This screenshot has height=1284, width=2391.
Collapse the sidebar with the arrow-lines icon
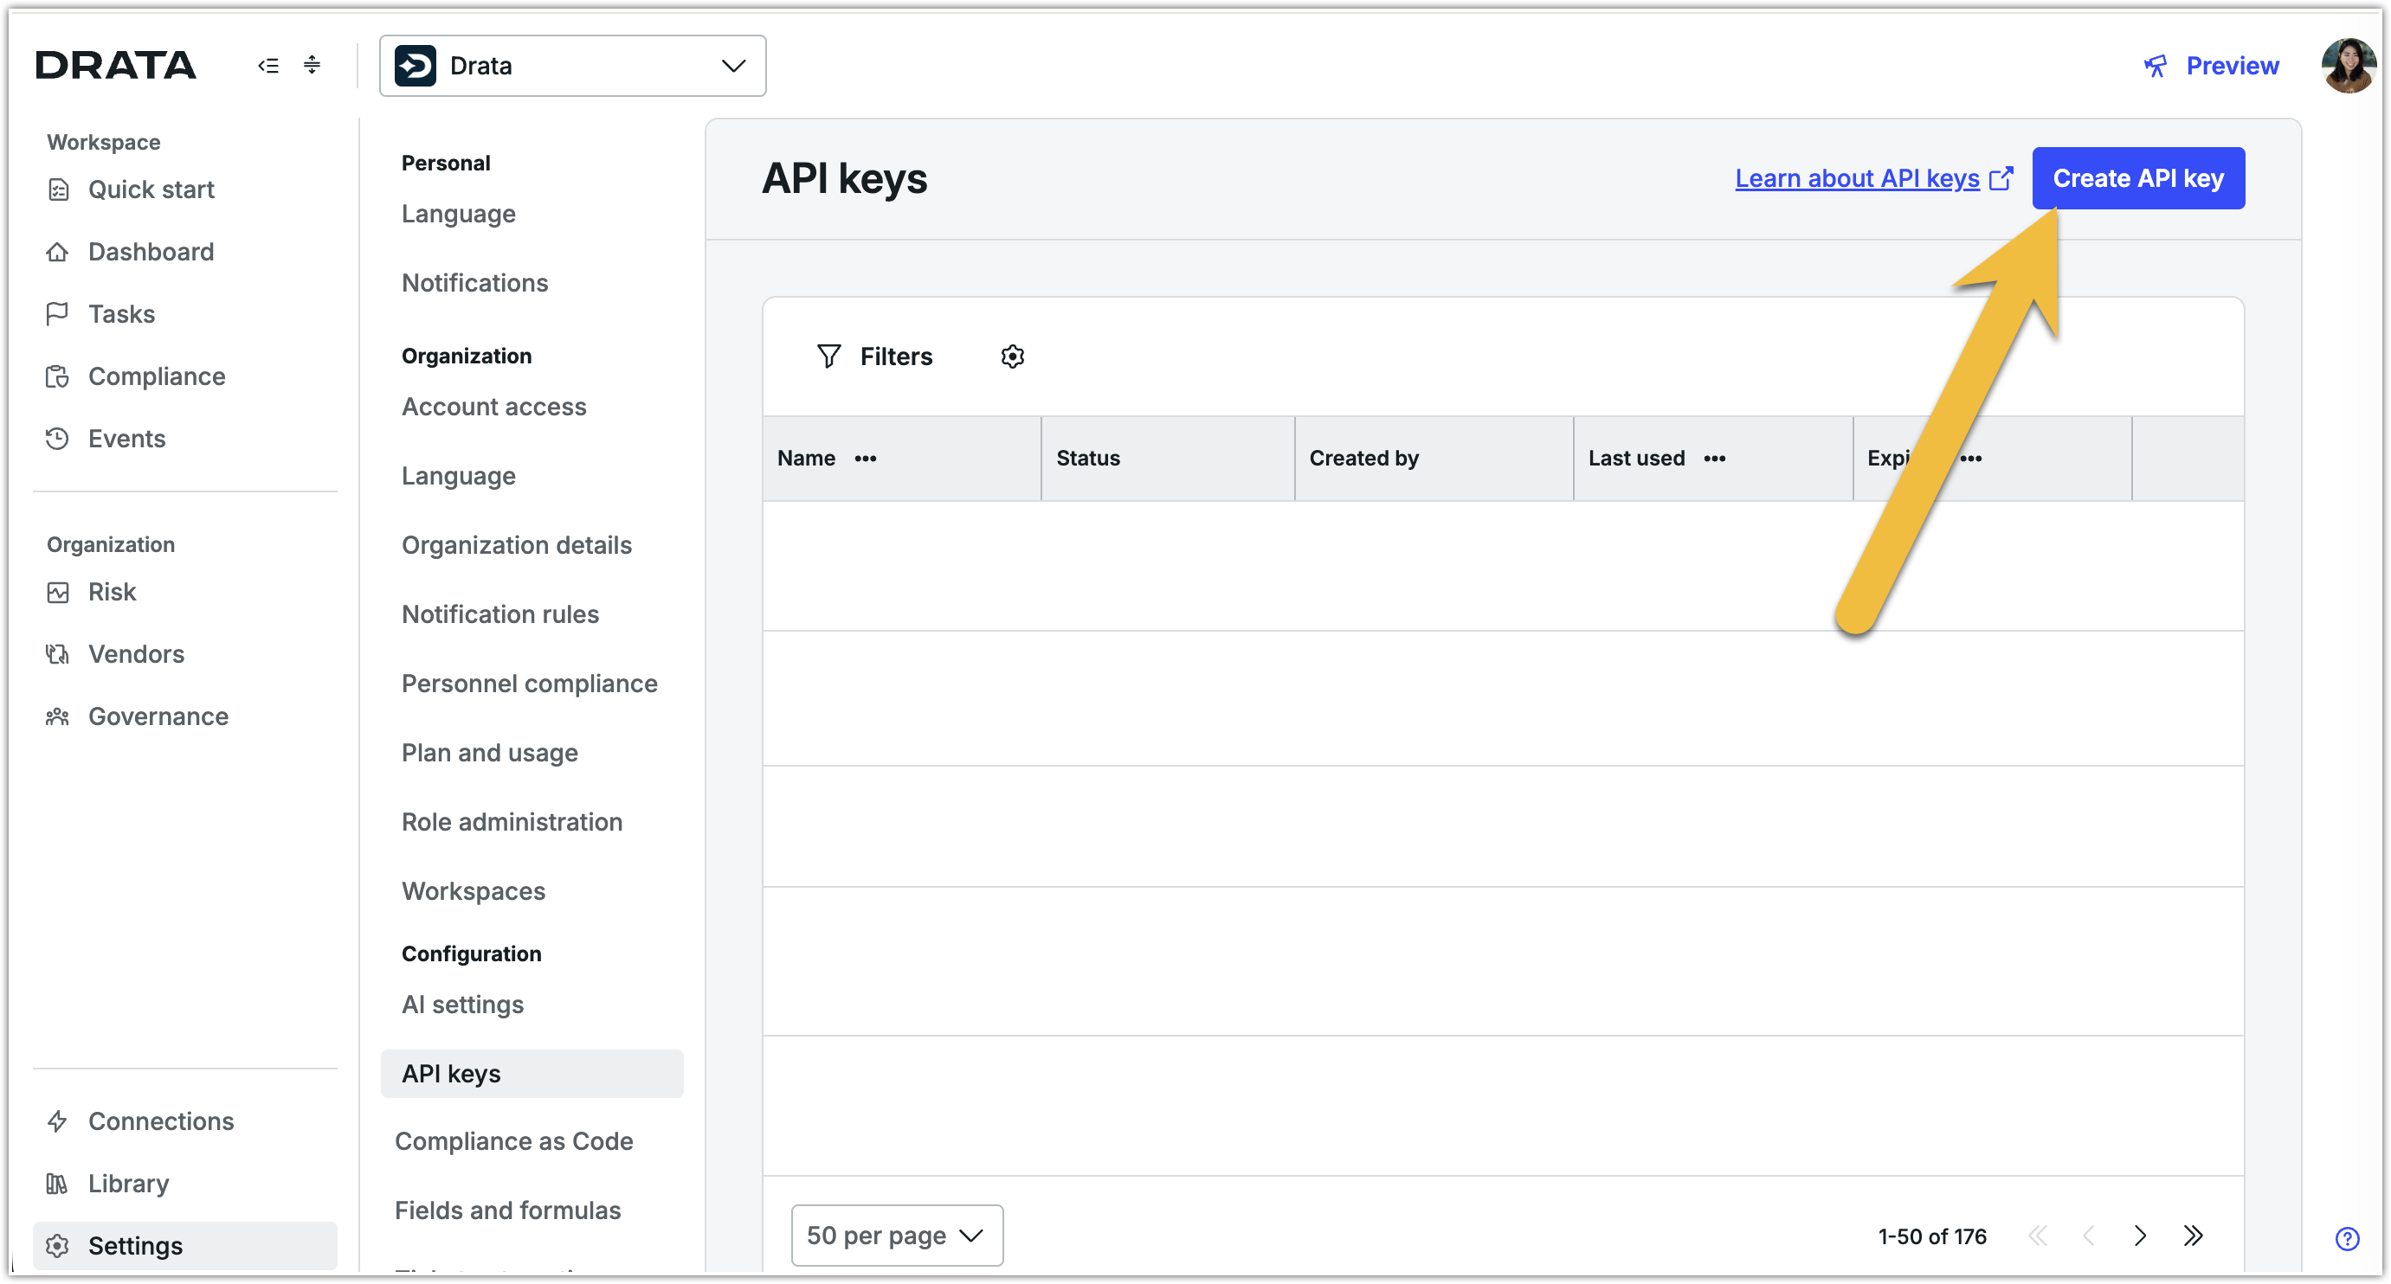pyautogui.click(x=268, y=65)
